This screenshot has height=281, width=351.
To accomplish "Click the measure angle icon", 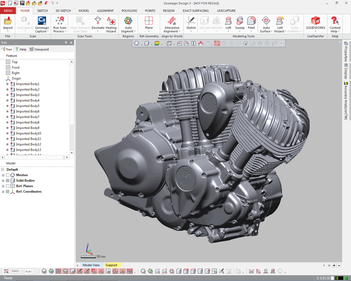I will [x=259, y=271].
